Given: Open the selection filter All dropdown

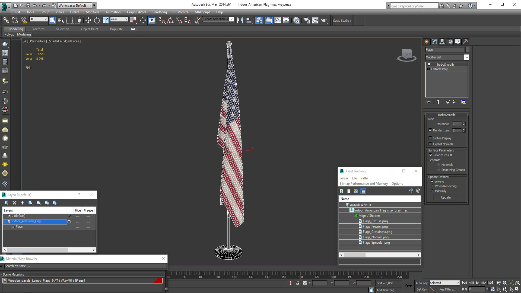Looking at the screenshot, I should pos(39,19).
